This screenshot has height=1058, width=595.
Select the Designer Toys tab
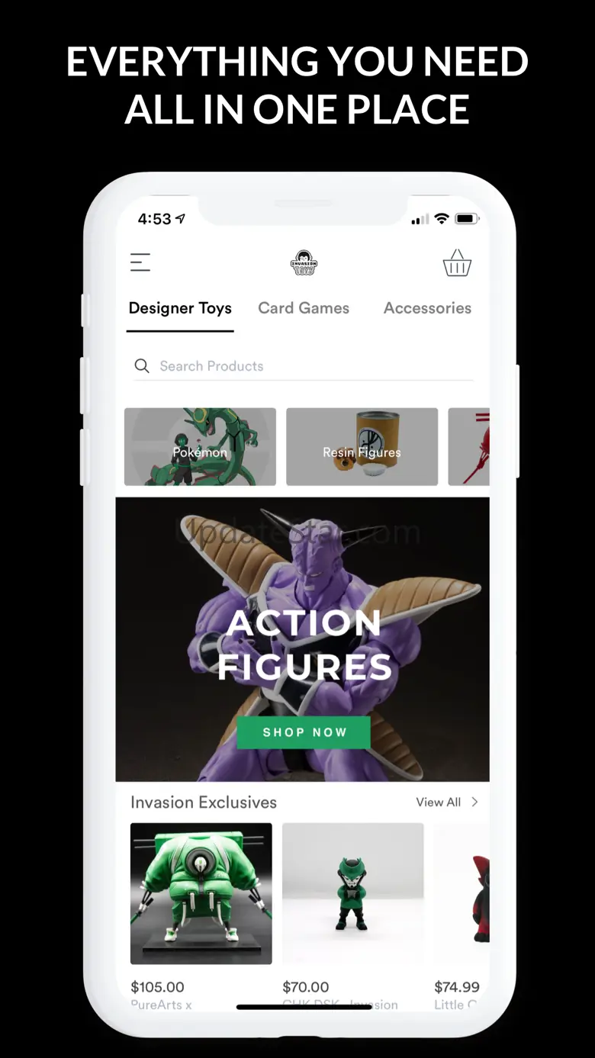[x=180, y=308]
